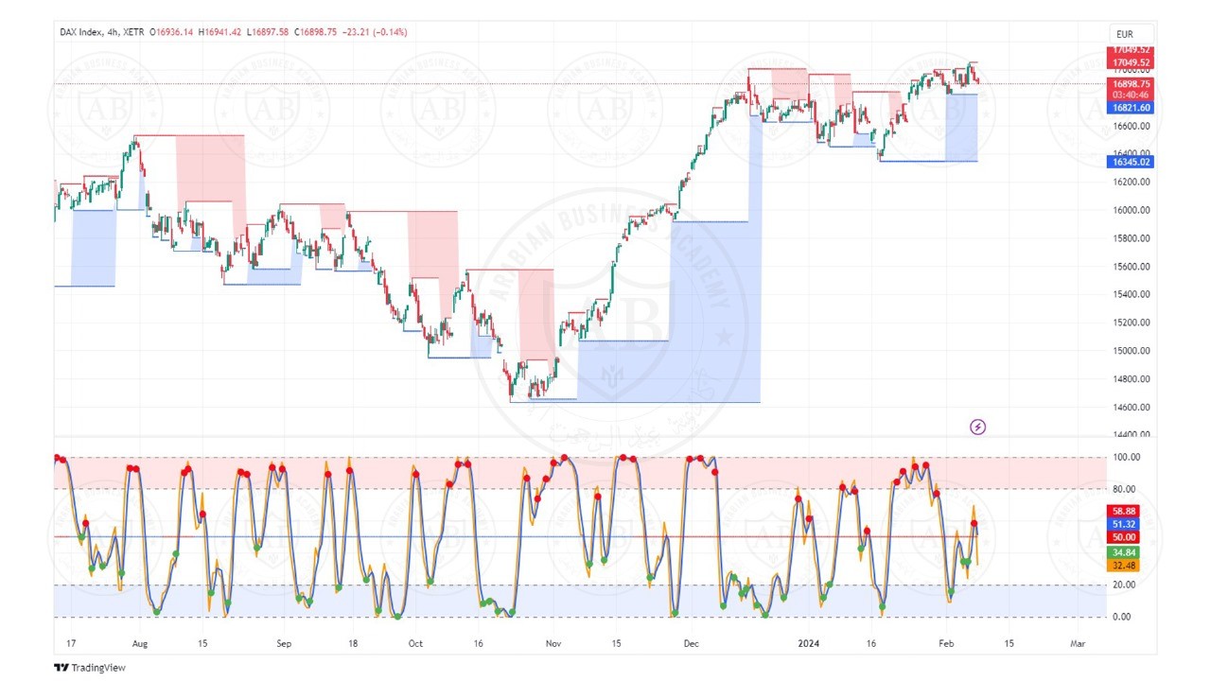Select the change value −23.21 (−0.14%)
The height and width of the screenshot is (681, 1211).
(x=376, y=32)
